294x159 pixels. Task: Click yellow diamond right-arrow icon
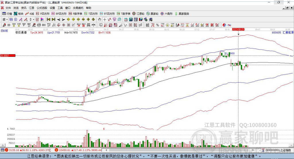[x=73, y=20]
